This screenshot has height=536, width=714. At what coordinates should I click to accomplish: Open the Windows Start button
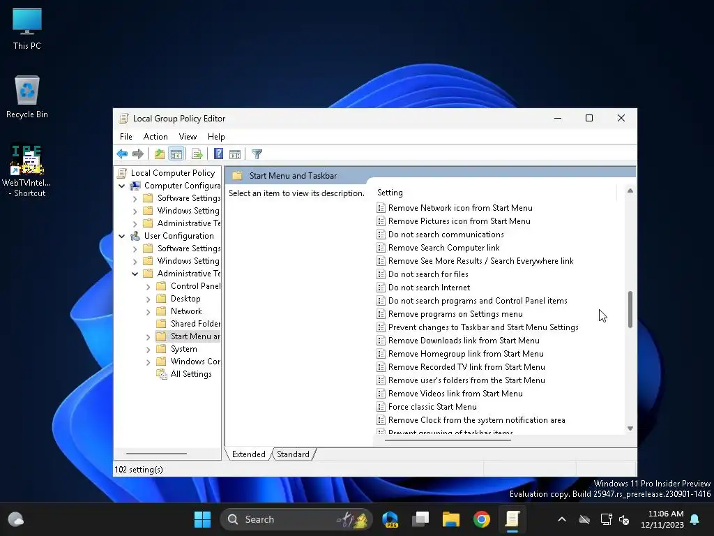click(x=203, y=519)
